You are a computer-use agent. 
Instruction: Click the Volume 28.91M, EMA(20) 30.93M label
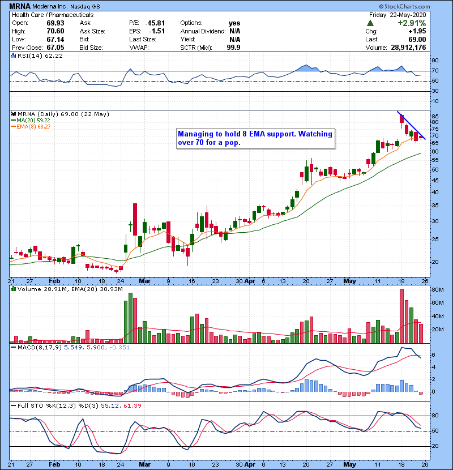[70, 289]
